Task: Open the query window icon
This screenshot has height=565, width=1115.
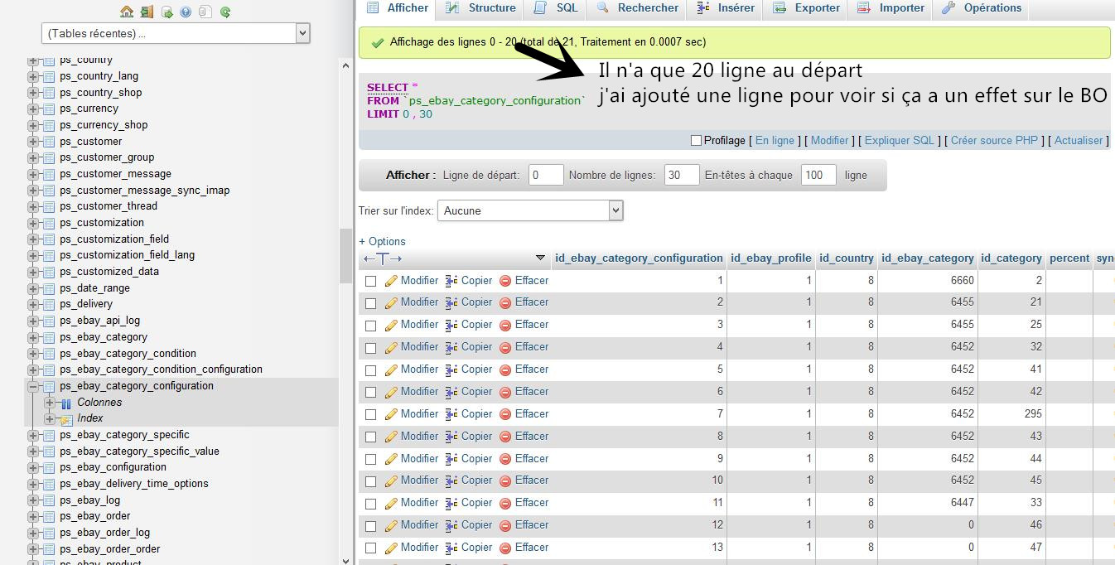Action: tap(167, 12)
